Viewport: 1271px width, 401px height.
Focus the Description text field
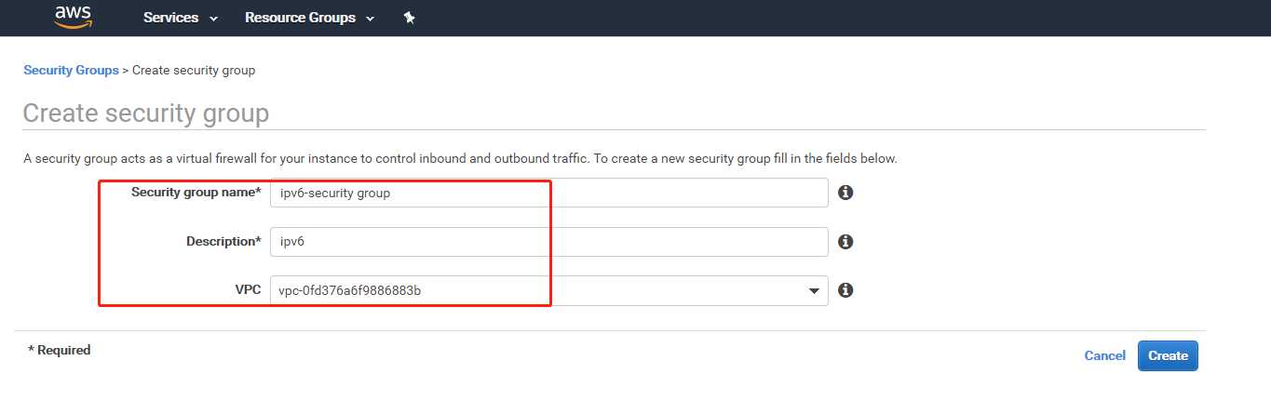pyautogui.click(x=548, y=241)
